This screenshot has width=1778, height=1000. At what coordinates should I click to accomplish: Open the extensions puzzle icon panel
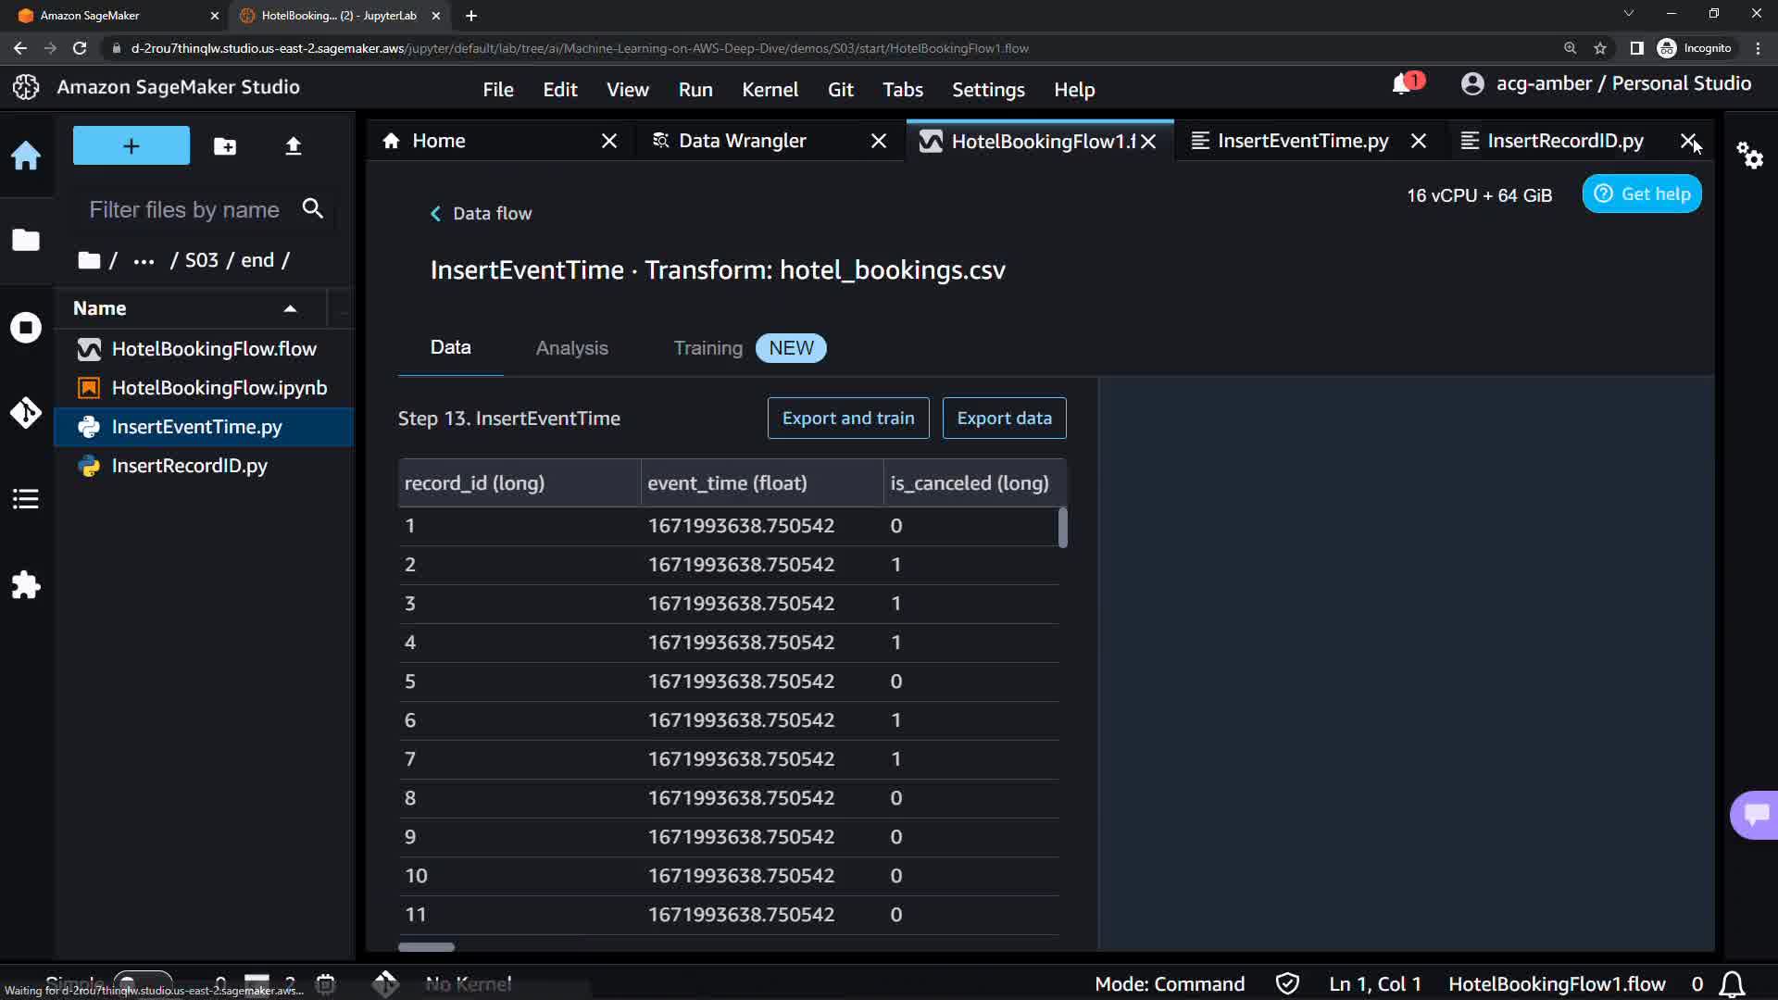[26, 585]
